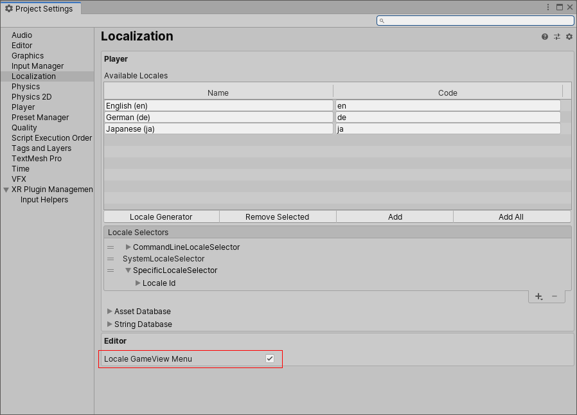Click the presets (sliders) icon in Localization header
The width and height of the screenshot is (577, 415).
coord(556,37)
